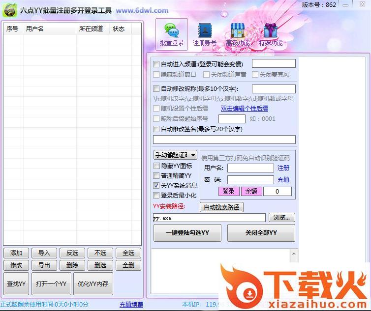
Task: Toggle 昵称后缀起始序号 checkbox
Action: click(x=156, y=118)
